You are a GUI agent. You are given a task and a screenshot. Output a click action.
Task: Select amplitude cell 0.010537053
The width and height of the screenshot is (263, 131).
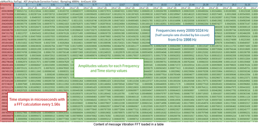point(48,37)
